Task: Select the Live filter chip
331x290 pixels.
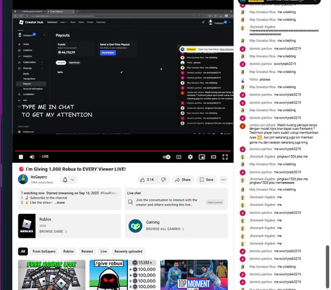Action: (103, 252)
